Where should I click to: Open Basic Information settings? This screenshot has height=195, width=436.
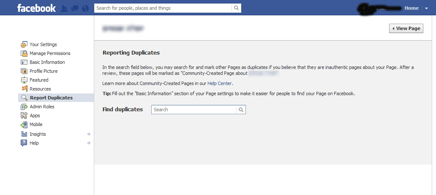pos(47,62)
